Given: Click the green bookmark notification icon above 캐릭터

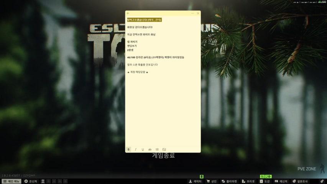Looking at the screenshot, I should [x=202, y=176].
